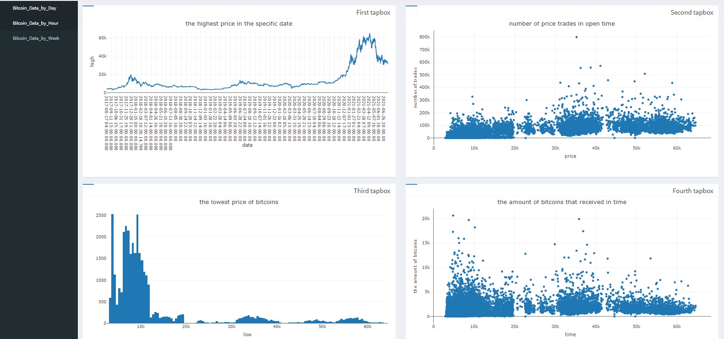Click the 'high' y-axis label of the line chart
724x339 pixels.
(92, 61)
